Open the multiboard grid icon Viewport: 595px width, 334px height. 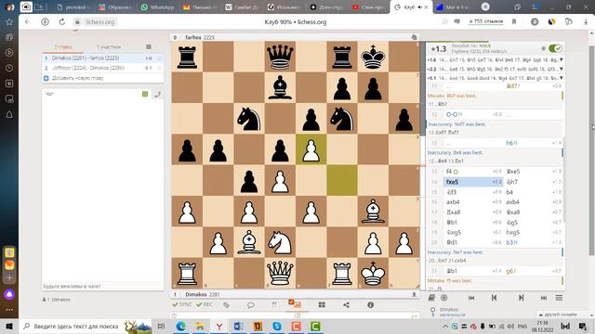322,304
